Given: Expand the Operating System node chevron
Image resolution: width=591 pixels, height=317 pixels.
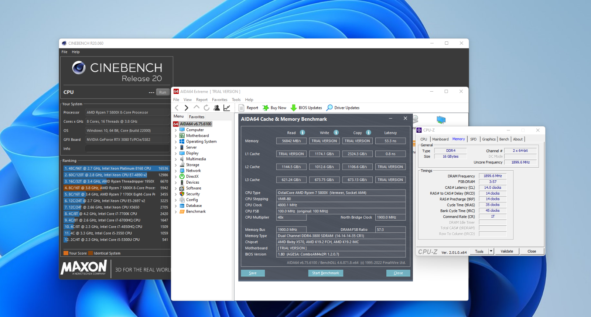Looking at the screenshot, I should pos(175,142).
